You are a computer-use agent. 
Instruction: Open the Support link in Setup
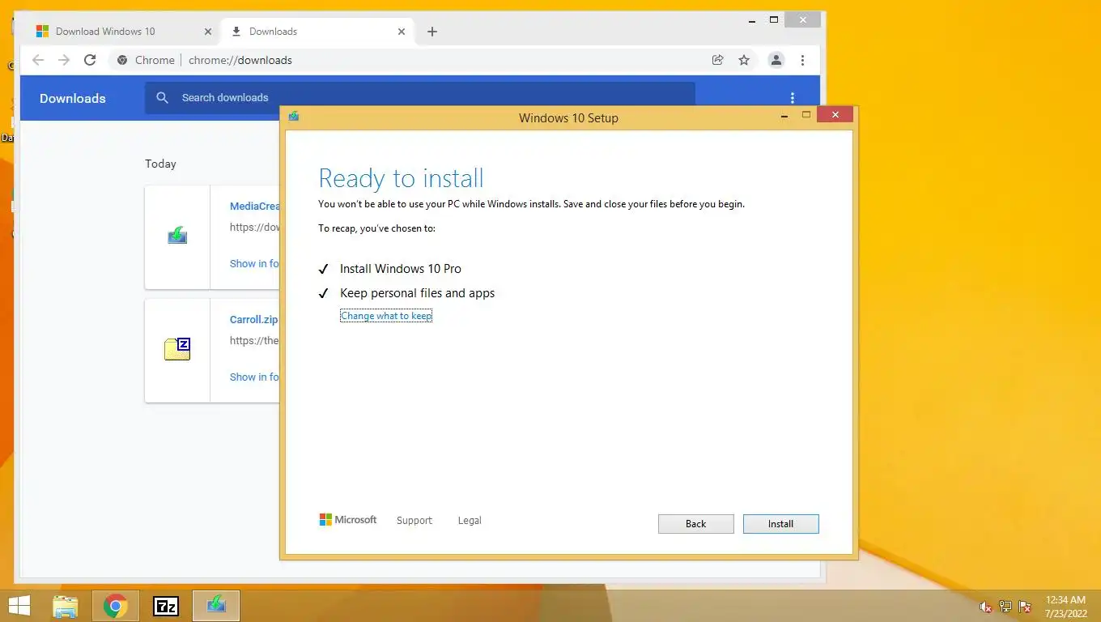[x=414, y=521]
